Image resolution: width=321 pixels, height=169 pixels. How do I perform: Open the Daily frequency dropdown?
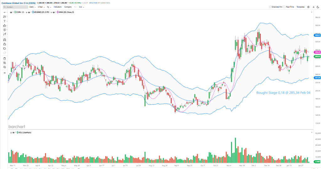click(x=32, y=7)
